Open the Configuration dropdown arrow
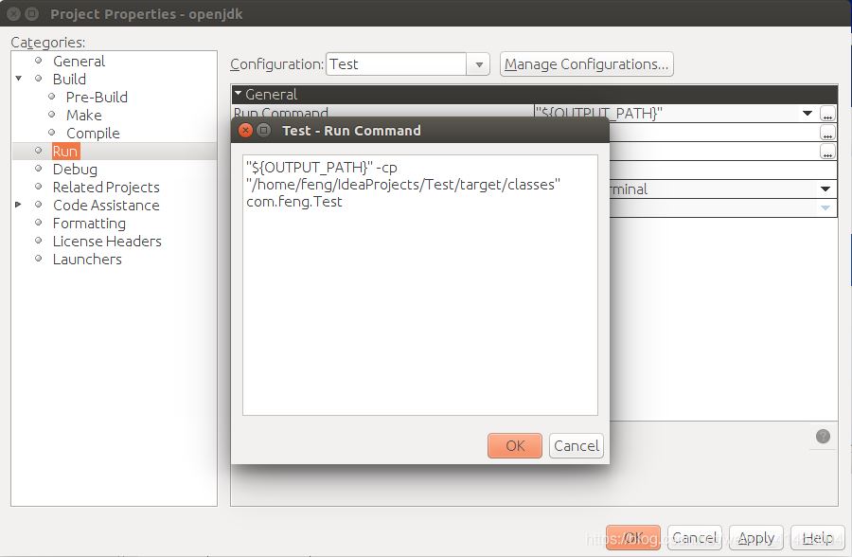 point(479,64)
